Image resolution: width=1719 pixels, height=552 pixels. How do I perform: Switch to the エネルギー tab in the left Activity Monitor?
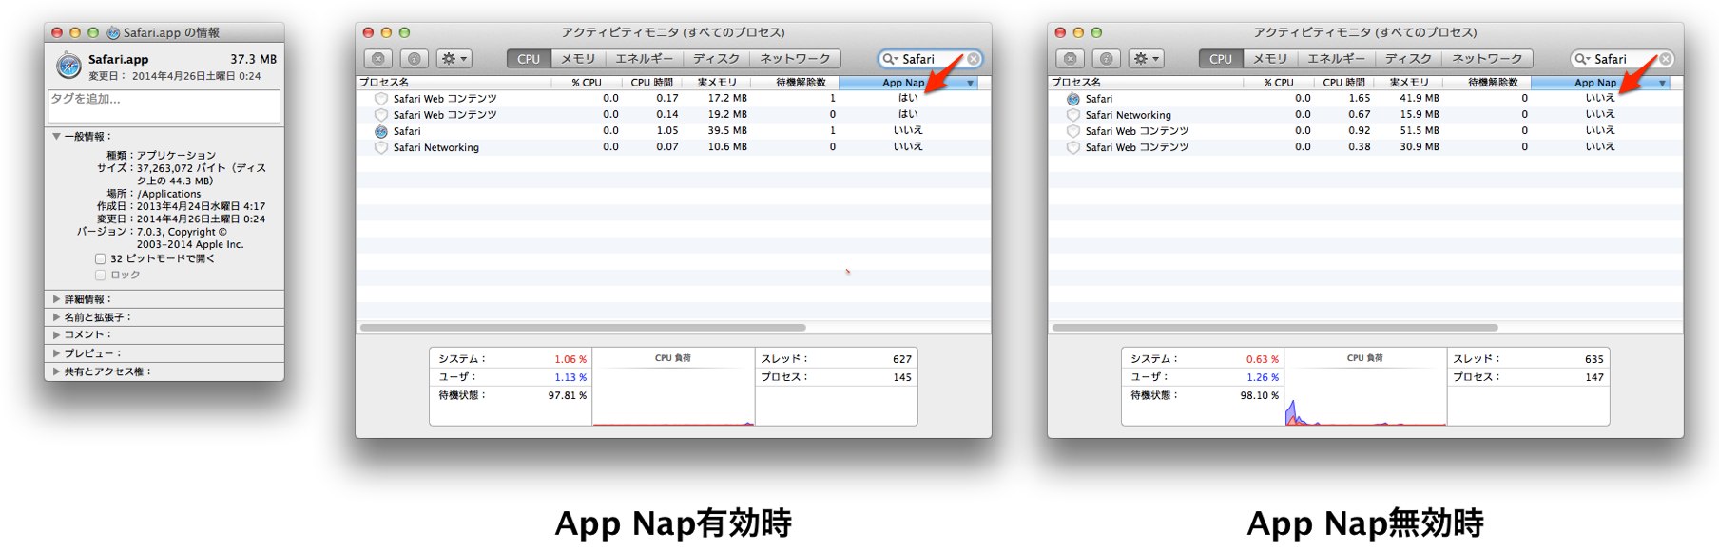644,59
